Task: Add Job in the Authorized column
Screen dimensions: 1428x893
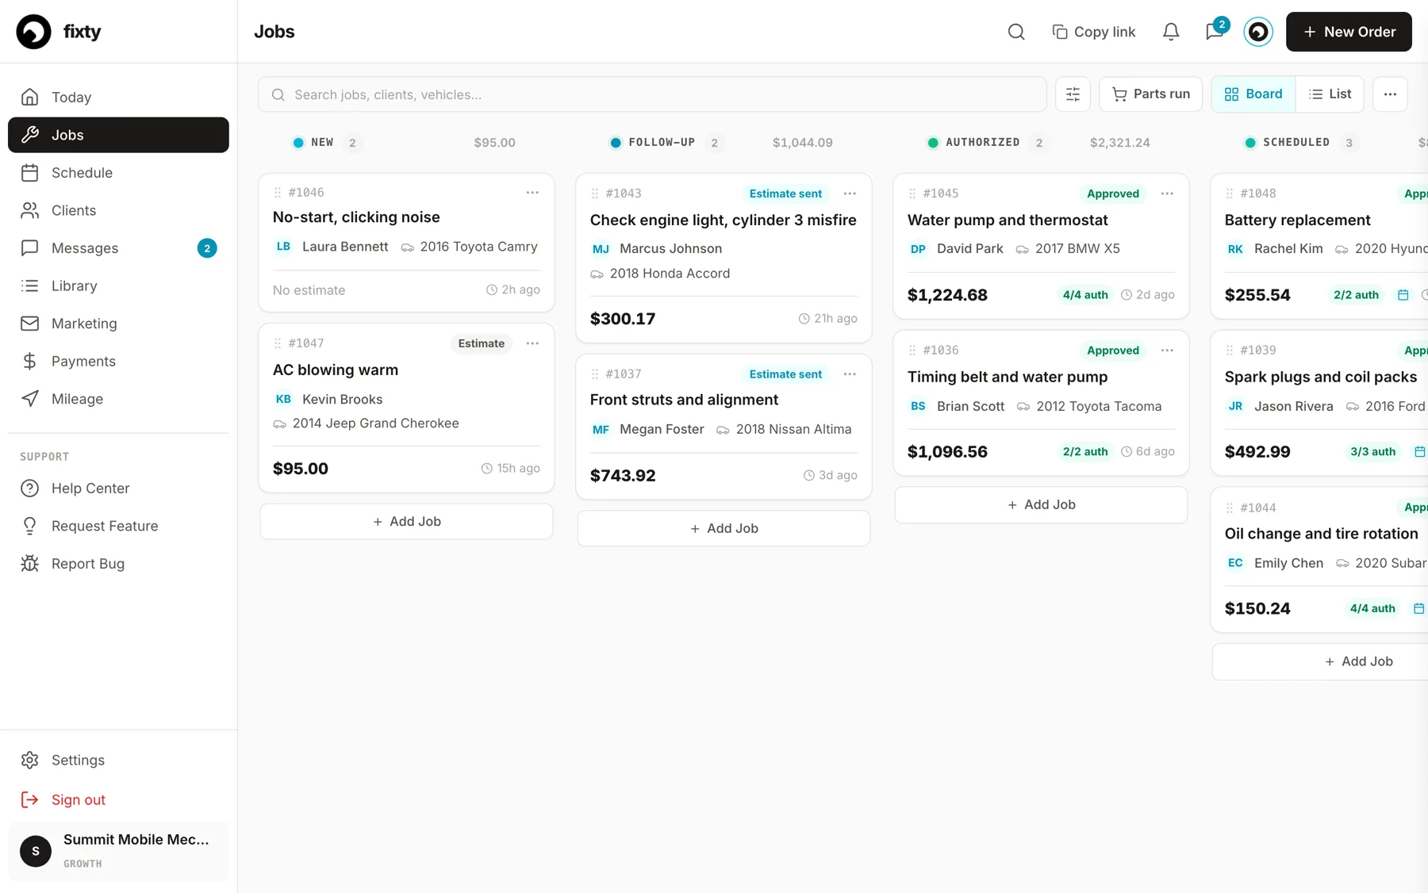Action: (x=1041, y=505)
